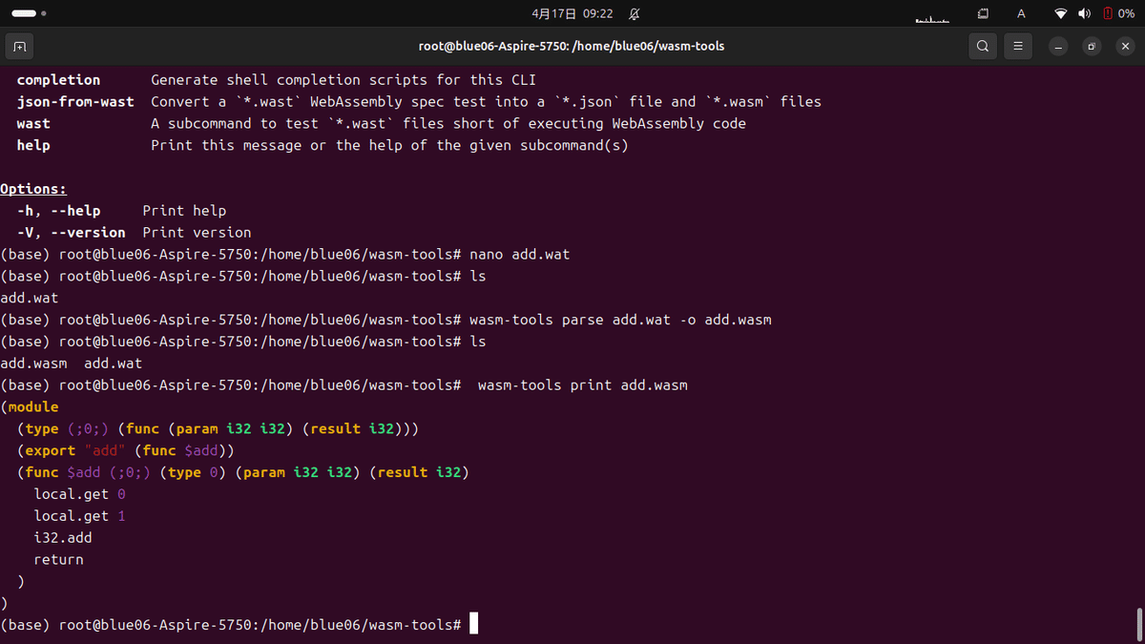Click the terminal prompt cursor

[473, 623]
